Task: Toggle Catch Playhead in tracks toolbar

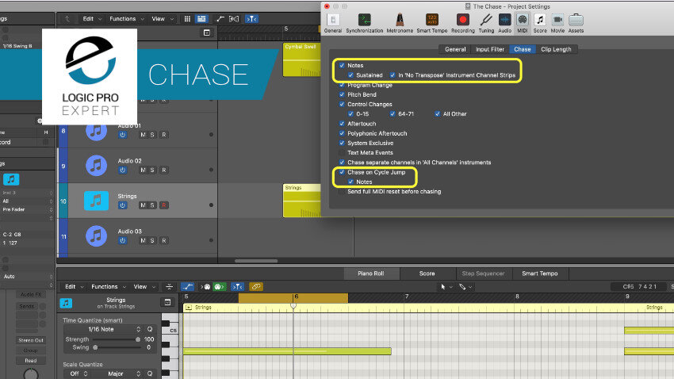Action: [x=251, y=19]
